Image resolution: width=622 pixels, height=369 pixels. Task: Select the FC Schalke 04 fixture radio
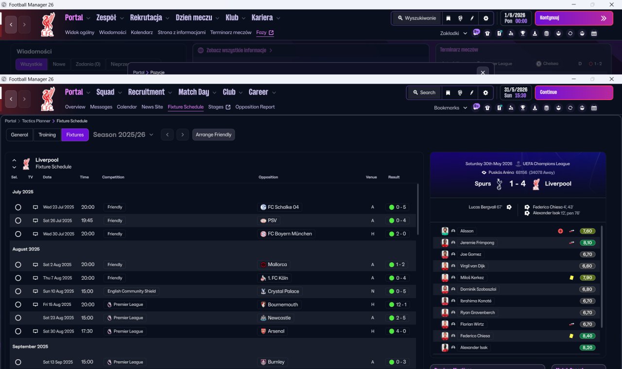click(x=18, y=207)
